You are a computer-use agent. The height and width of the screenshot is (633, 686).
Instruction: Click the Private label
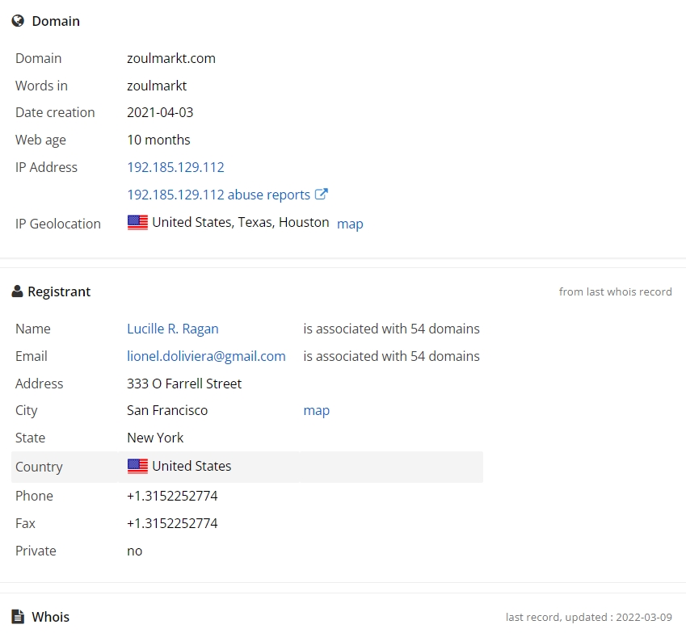tap(36, 551)
